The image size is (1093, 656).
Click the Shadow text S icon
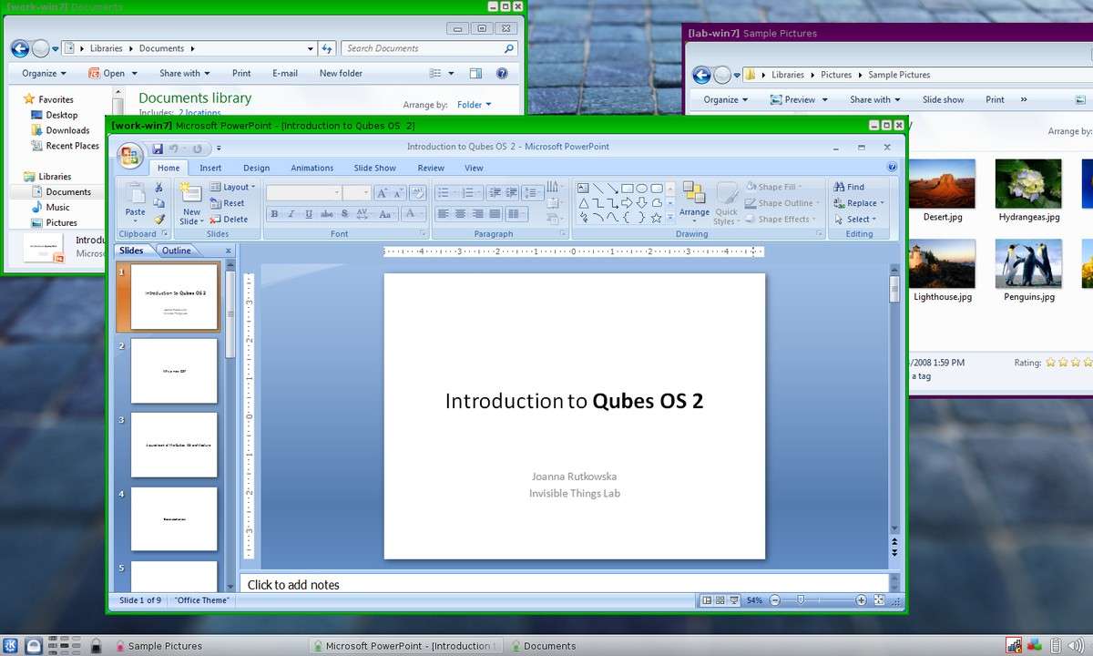[x=344, y=214]
